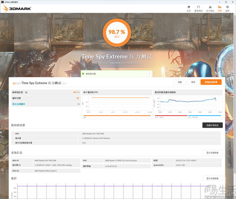The height and width of the screenshot is (199, 236).
Task: Click the 隐藏详细信息 button
Action: 212,125
